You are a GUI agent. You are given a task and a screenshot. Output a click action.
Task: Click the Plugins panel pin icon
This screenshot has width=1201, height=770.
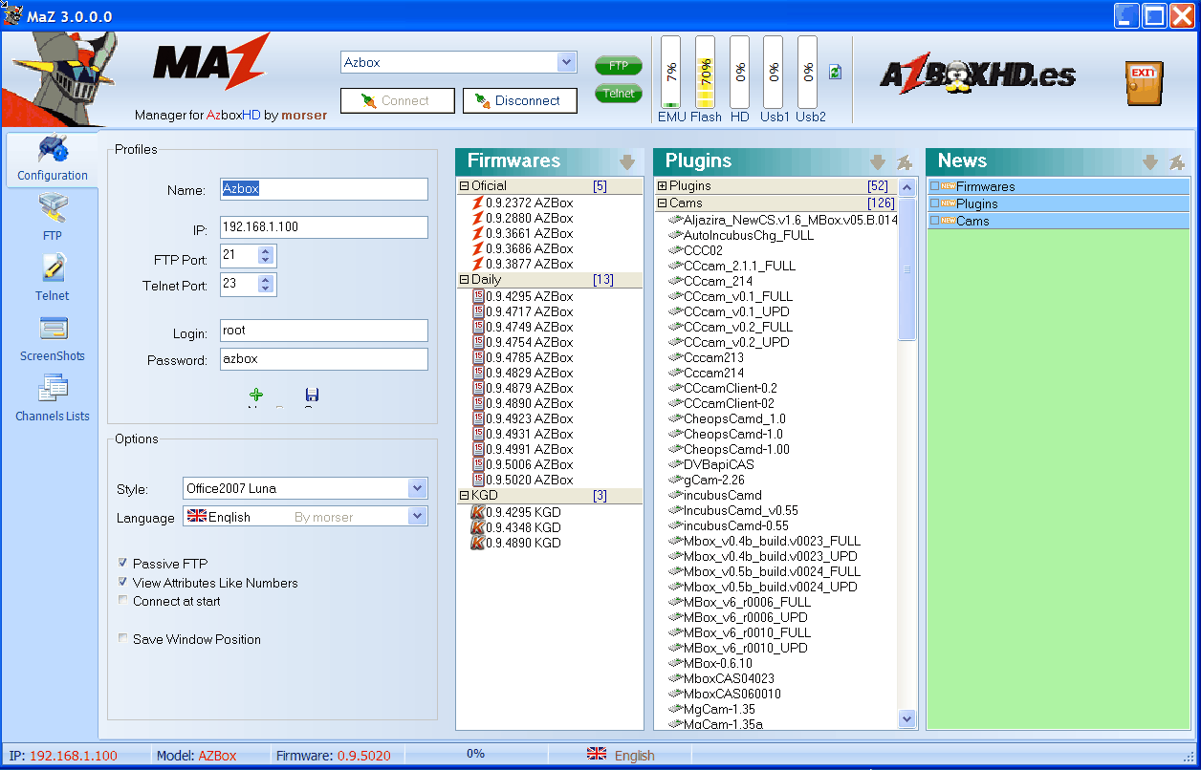pyautogui.click(x=904, y=161)
